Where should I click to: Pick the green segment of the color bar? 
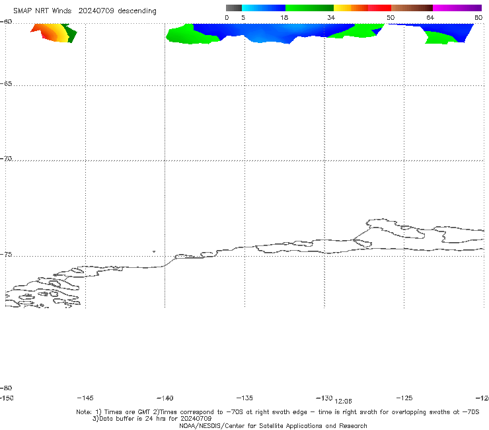click(309, 8)
